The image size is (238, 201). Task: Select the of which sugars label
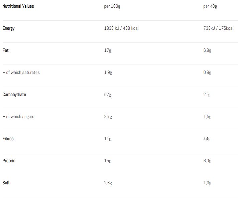point(18,117)
